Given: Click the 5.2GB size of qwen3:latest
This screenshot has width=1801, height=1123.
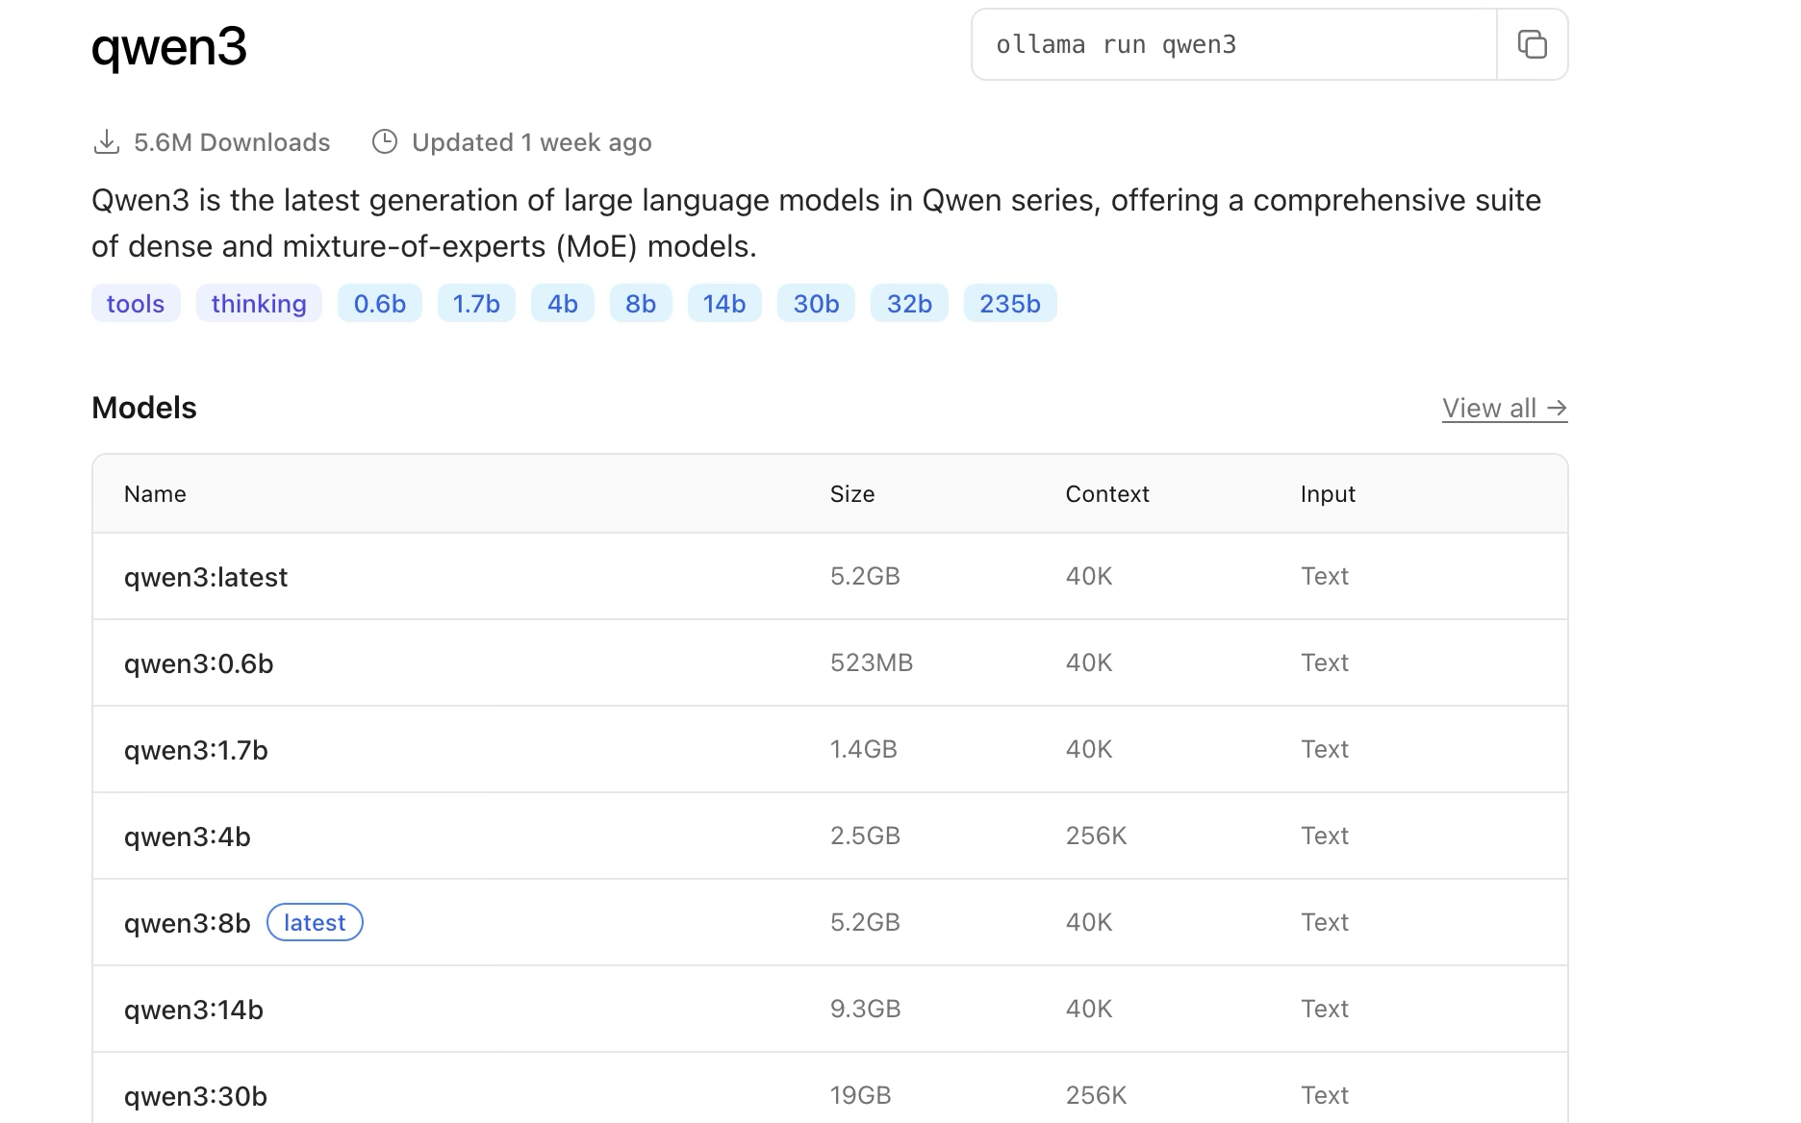Looking at the screenshot, I should [866, 576].
